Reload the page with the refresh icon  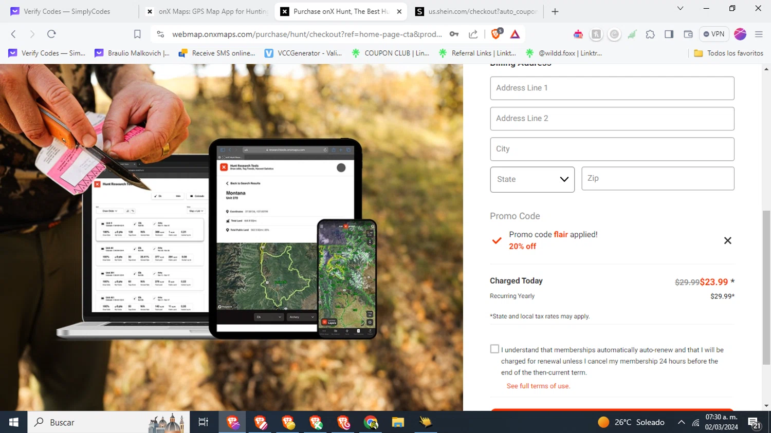[x=51, y=34]
